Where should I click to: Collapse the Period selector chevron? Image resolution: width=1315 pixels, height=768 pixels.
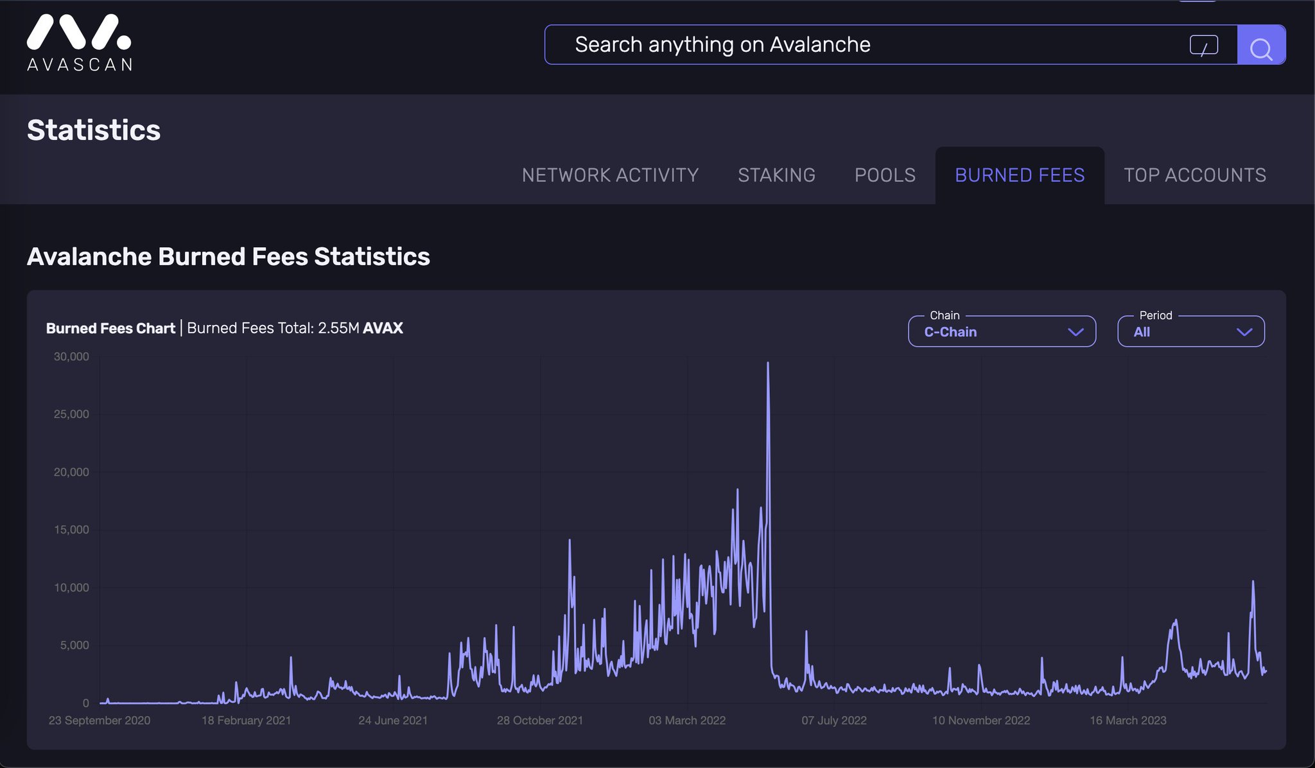tap(1244, 332)
